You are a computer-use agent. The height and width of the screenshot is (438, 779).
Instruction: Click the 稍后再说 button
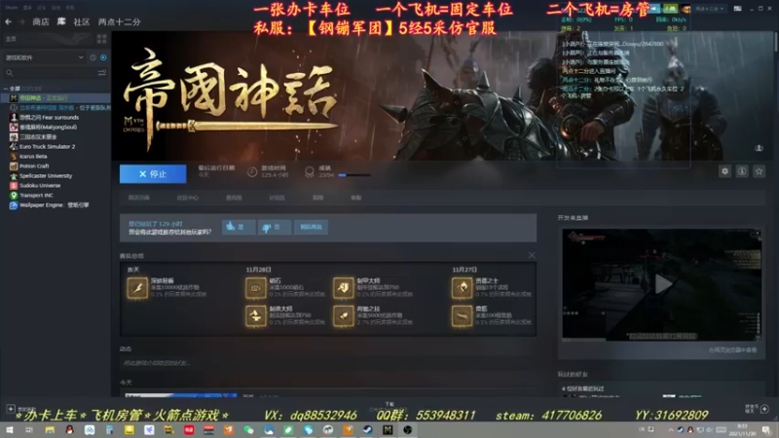tap(311, 227)
